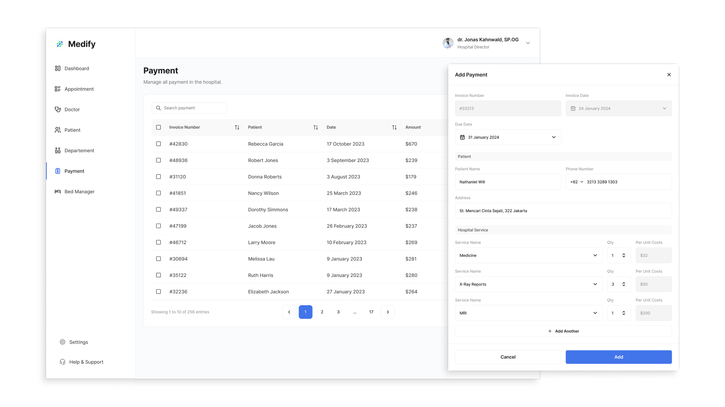Screen dimensions: 725x407
Task: Check the box for invoice #32236
Action: tap(159, 292)
